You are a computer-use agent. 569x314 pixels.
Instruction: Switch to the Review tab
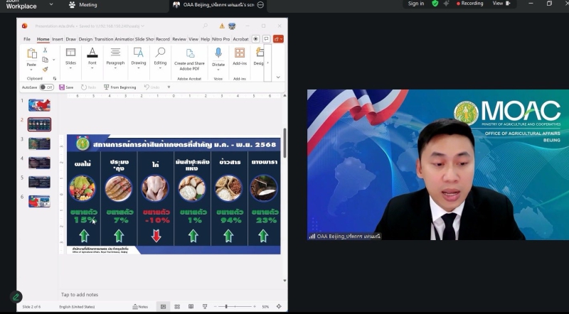179,39
